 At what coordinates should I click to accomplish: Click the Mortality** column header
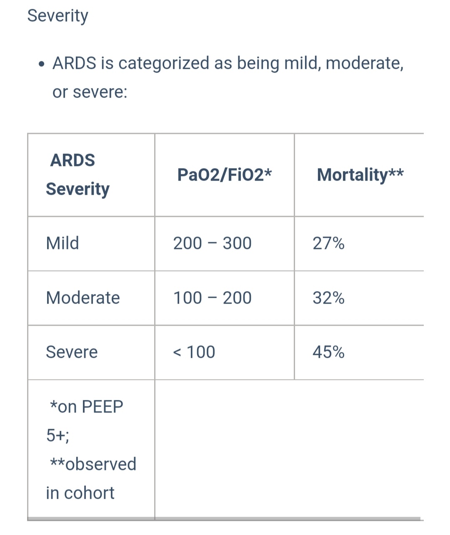(360, 175)
